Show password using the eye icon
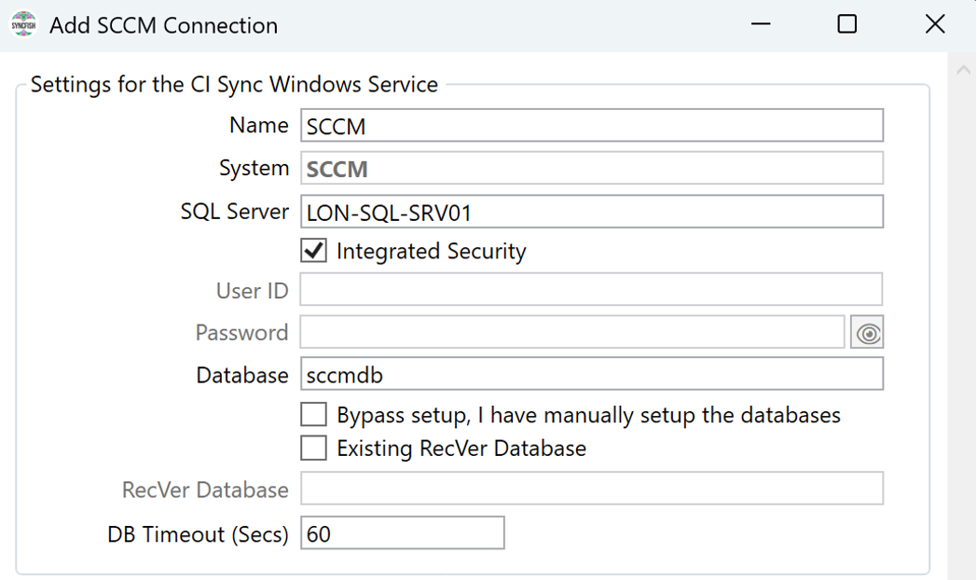 tap(867, 333)
